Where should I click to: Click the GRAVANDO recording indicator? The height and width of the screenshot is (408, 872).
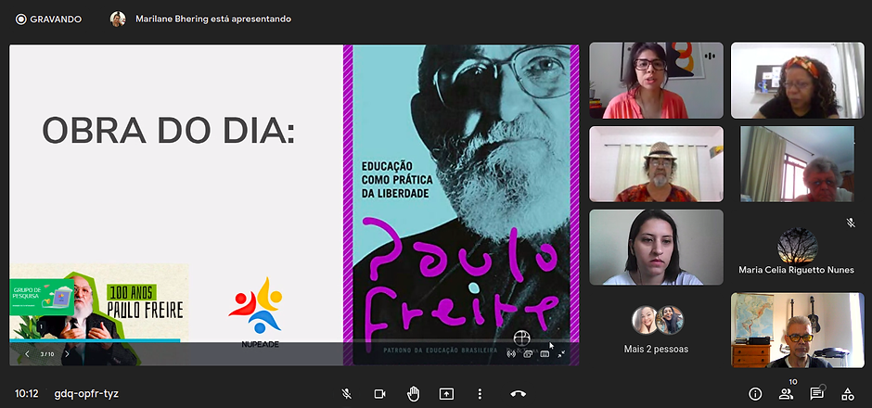pyautogui.click(x=48, y=19)
